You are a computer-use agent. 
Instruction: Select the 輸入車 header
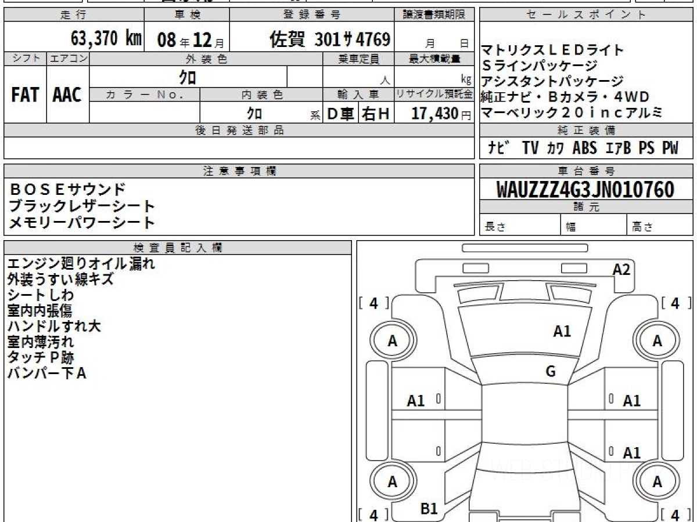358,95
